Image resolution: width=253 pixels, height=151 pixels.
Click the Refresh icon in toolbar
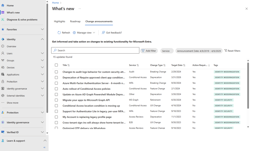(x=59, y=33)
